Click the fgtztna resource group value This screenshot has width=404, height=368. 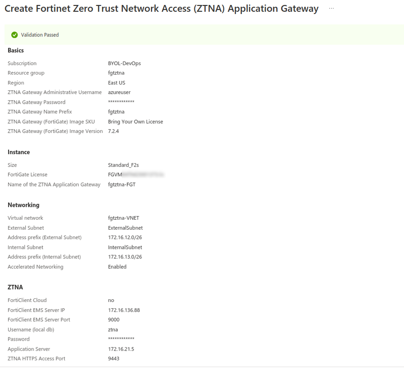coord(115,73)
